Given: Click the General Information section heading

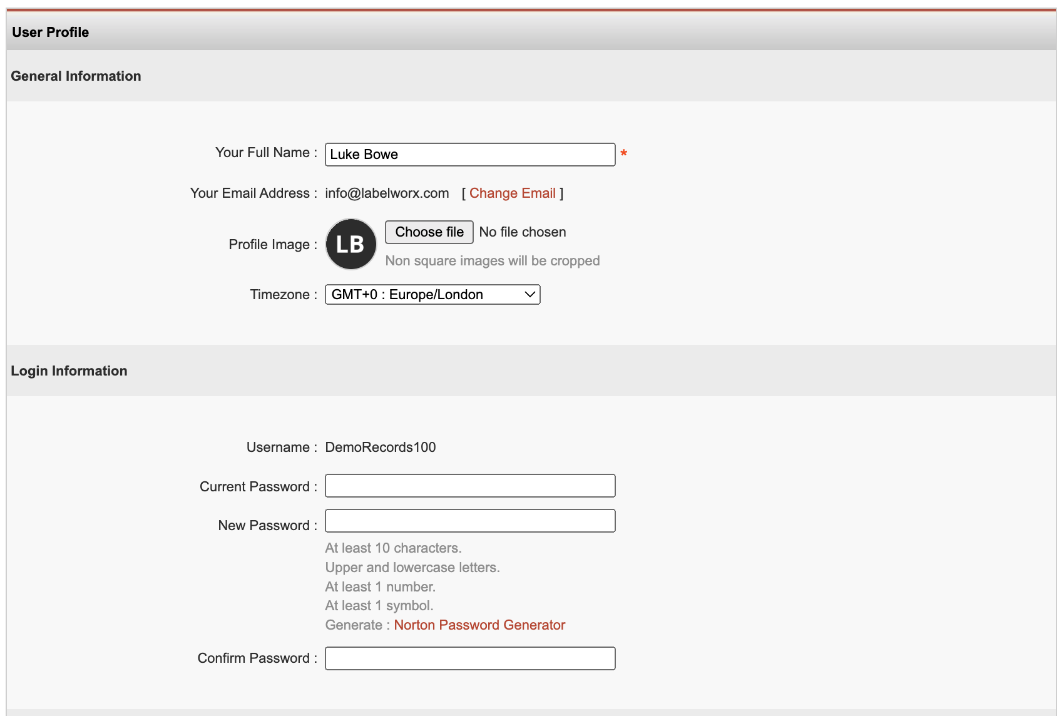Looking at the screenshot, I should tap(75, 76).
